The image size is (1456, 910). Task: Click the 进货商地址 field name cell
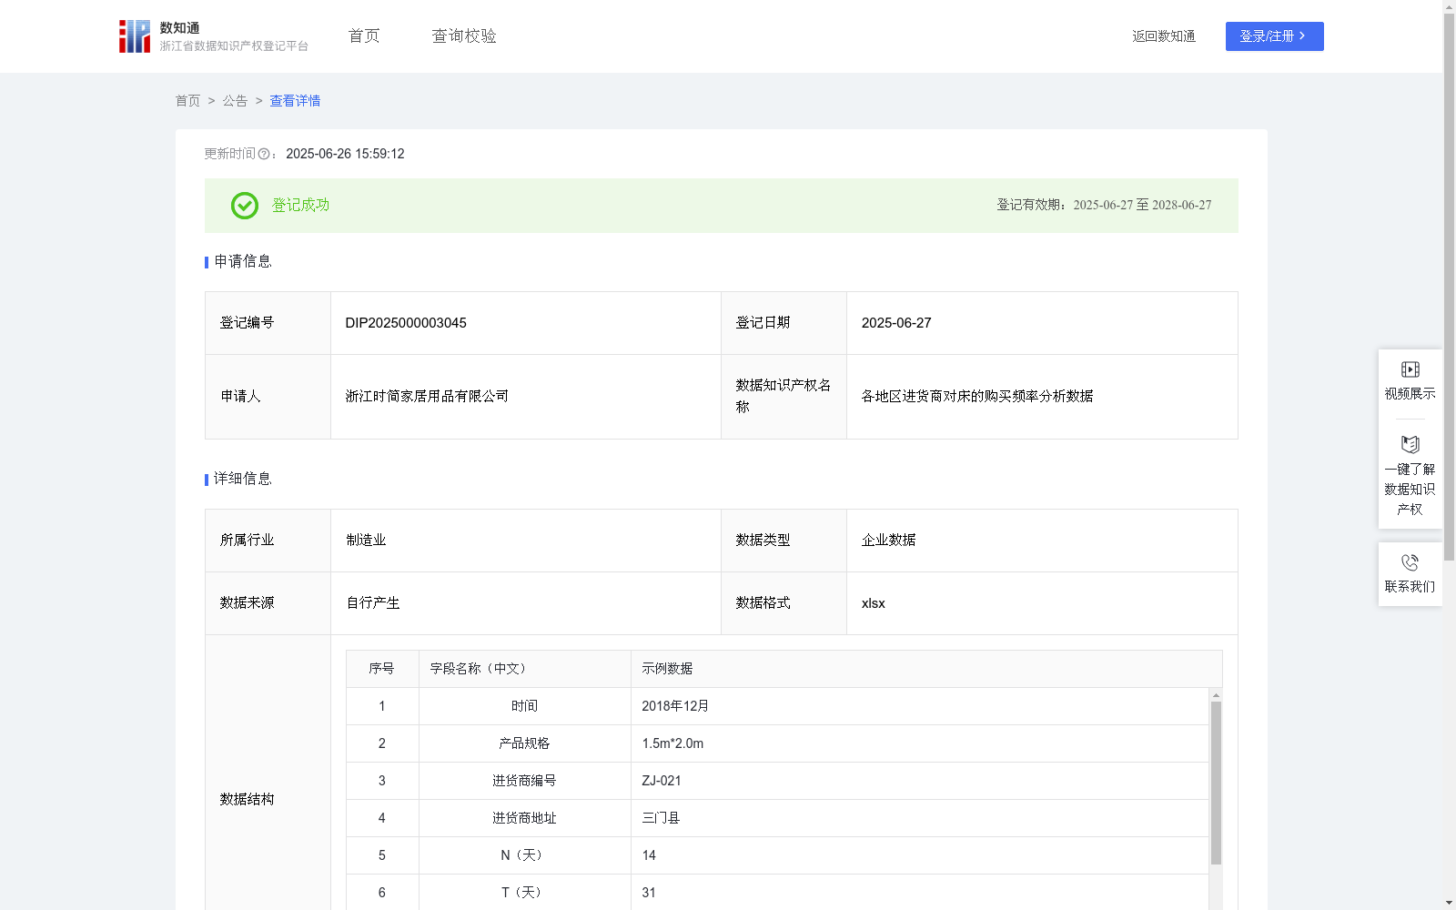(524, 818)
